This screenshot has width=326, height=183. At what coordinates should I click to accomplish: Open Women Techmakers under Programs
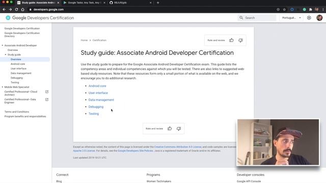click(x=159, y=181)
